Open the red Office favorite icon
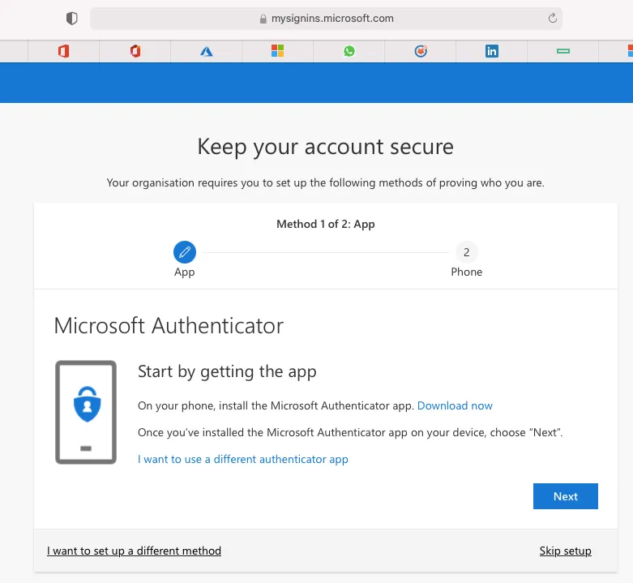Screen dimensions: 633x583 click(x=63, y=51)
